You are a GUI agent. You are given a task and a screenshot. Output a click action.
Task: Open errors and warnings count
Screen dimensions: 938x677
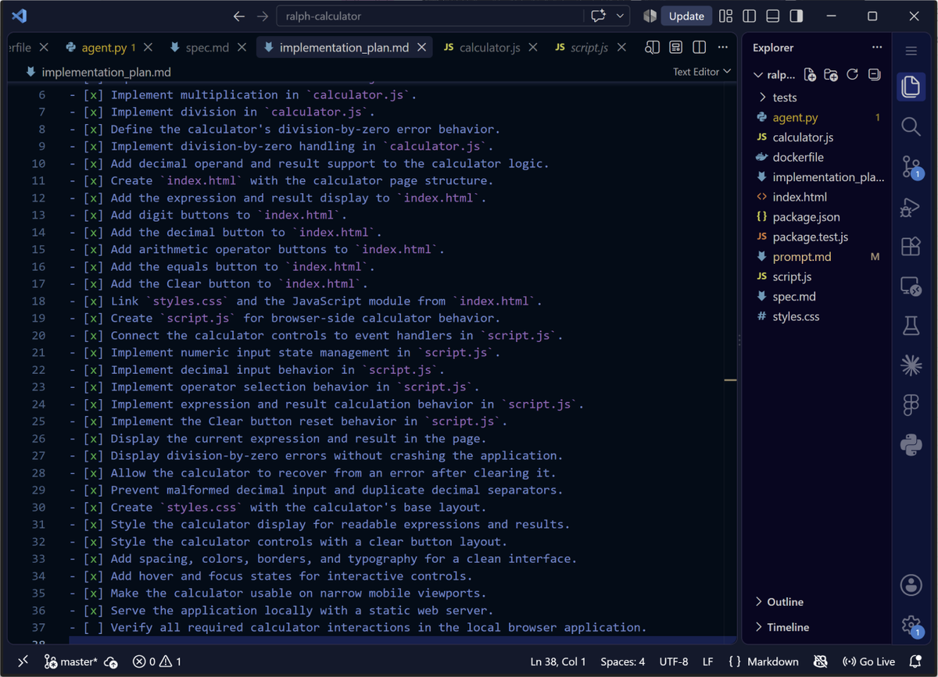157,661
